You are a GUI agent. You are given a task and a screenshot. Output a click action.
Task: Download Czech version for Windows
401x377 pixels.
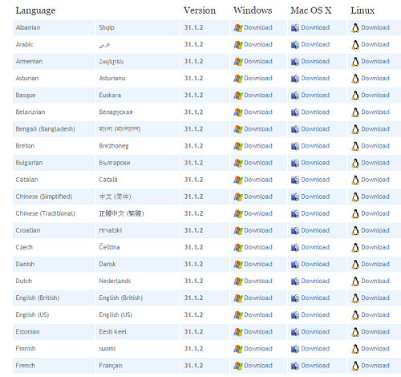coord(258,247)
